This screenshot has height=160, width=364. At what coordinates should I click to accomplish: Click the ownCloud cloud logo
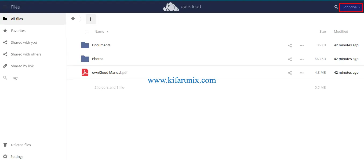point(171,7)
